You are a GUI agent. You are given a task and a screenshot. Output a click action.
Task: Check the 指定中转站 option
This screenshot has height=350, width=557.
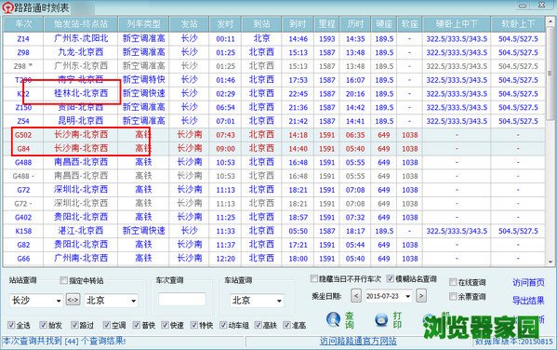tap(63, 280)
